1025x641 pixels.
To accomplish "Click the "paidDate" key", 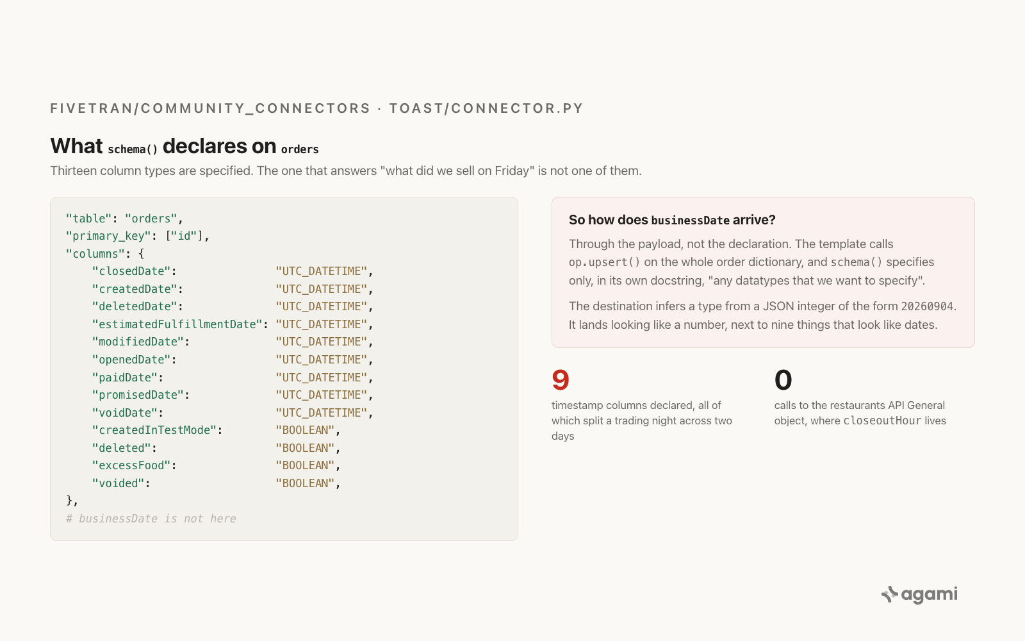I will 125,378.
